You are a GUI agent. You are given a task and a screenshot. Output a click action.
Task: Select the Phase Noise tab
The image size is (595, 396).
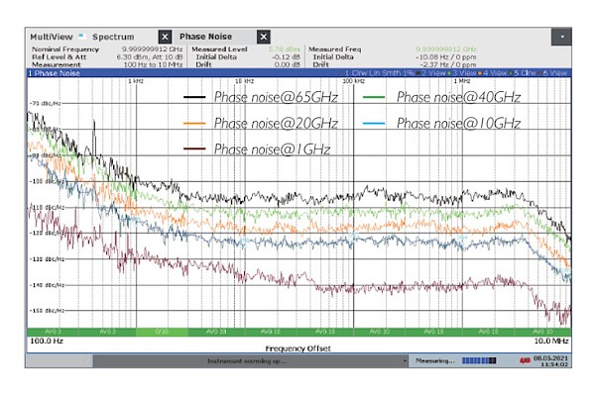(x=205, y=37)
